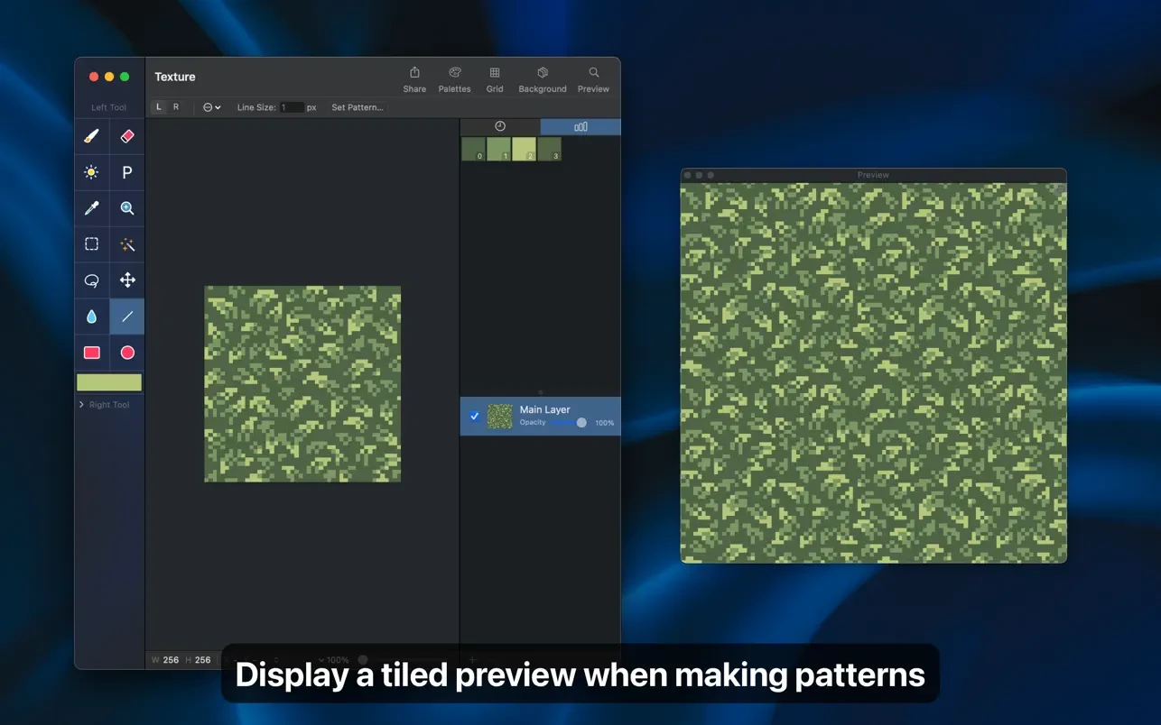The width and height of the screenshot is (1161, 725).
Task: Select palette color swatch number 2
Action: [x=525, y=149]
